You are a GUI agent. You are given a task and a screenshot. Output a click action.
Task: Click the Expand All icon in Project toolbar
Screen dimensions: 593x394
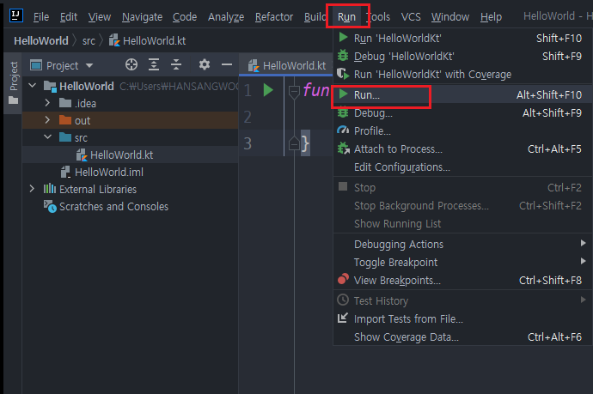(154, 64)
